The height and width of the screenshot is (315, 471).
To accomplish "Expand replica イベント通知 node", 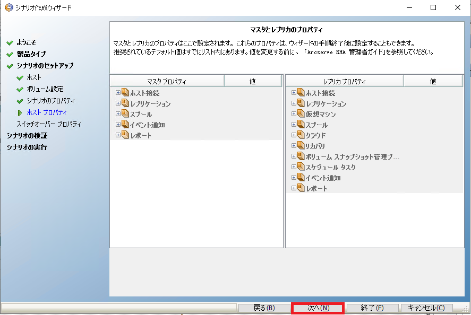I will (294, 178).
